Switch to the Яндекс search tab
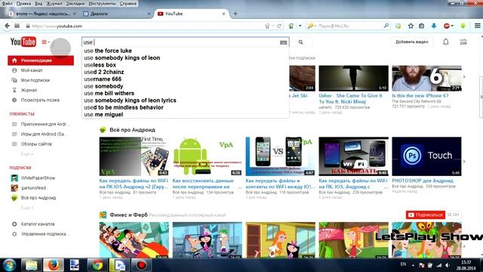This screenshot has width=483, height=272. point(42,14)
